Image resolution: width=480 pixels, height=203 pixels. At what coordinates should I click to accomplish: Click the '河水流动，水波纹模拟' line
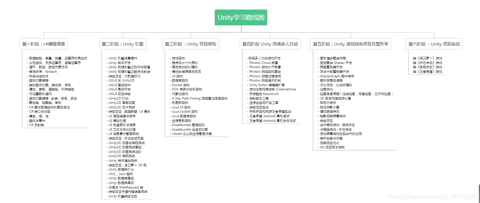pyautogui.click(x=335, y=85)
